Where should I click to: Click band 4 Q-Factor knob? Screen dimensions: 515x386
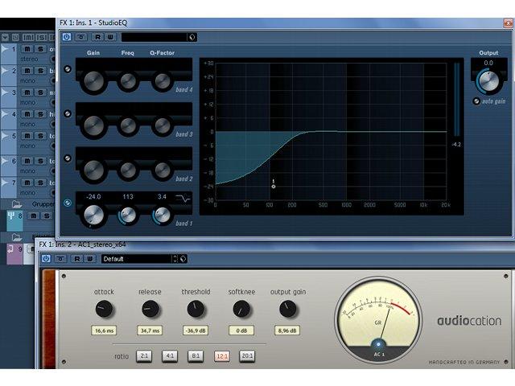coord(163,81)
